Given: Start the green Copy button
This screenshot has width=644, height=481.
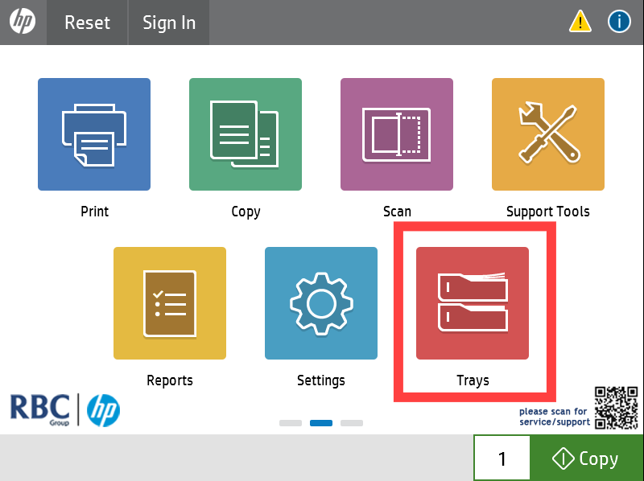Looking at the screenshot, I should [586, 458].
